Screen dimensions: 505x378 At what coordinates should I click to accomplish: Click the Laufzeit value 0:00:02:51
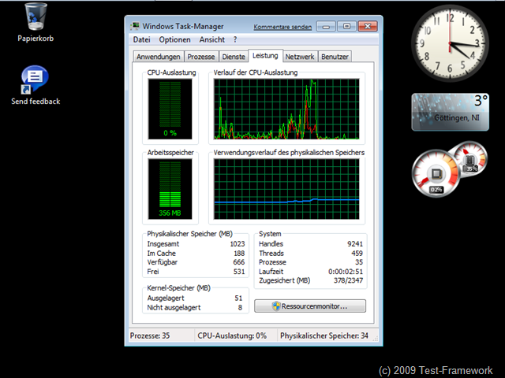346,272
